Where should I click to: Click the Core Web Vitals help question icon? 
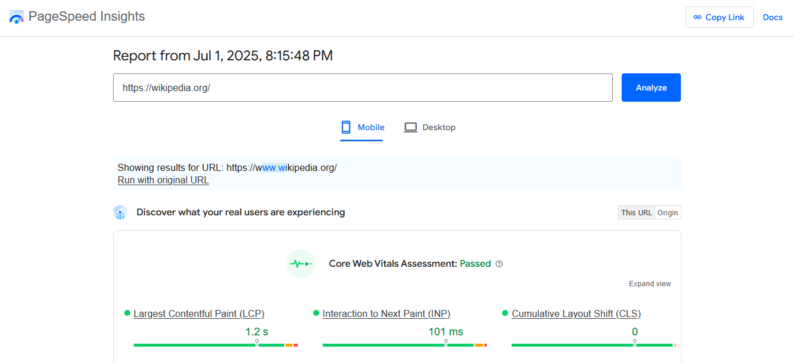pos(499,264)
